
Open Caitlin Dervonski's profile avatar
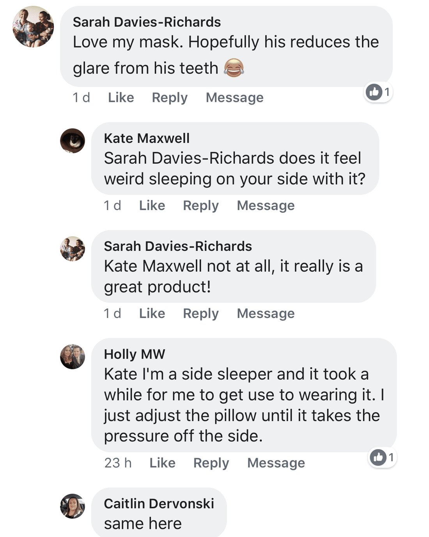point(73,506)
